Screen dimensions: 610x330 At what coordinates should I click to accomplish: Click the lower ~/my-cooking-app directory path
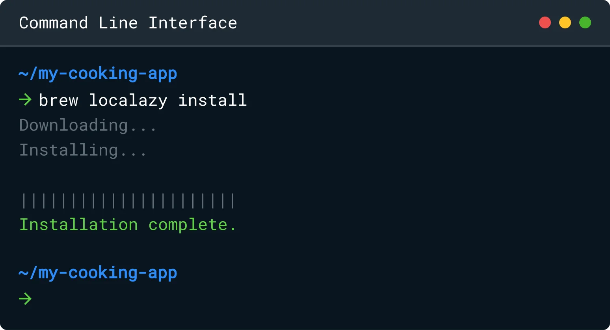(x=98, y=273)
